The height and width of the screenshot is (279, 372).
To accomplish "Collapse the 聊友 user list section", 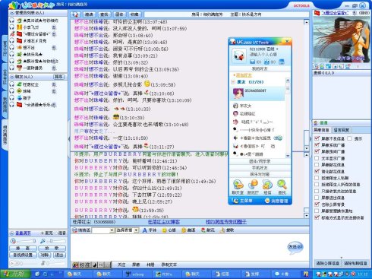I will [x=12, y=77].
